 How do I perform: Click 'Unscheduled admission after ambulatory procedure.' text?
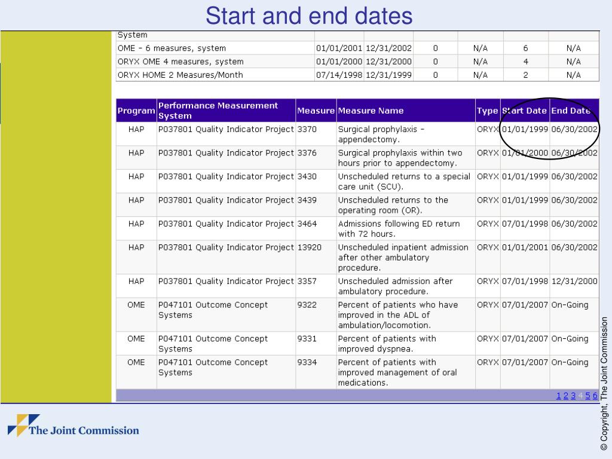click(395, 286)
